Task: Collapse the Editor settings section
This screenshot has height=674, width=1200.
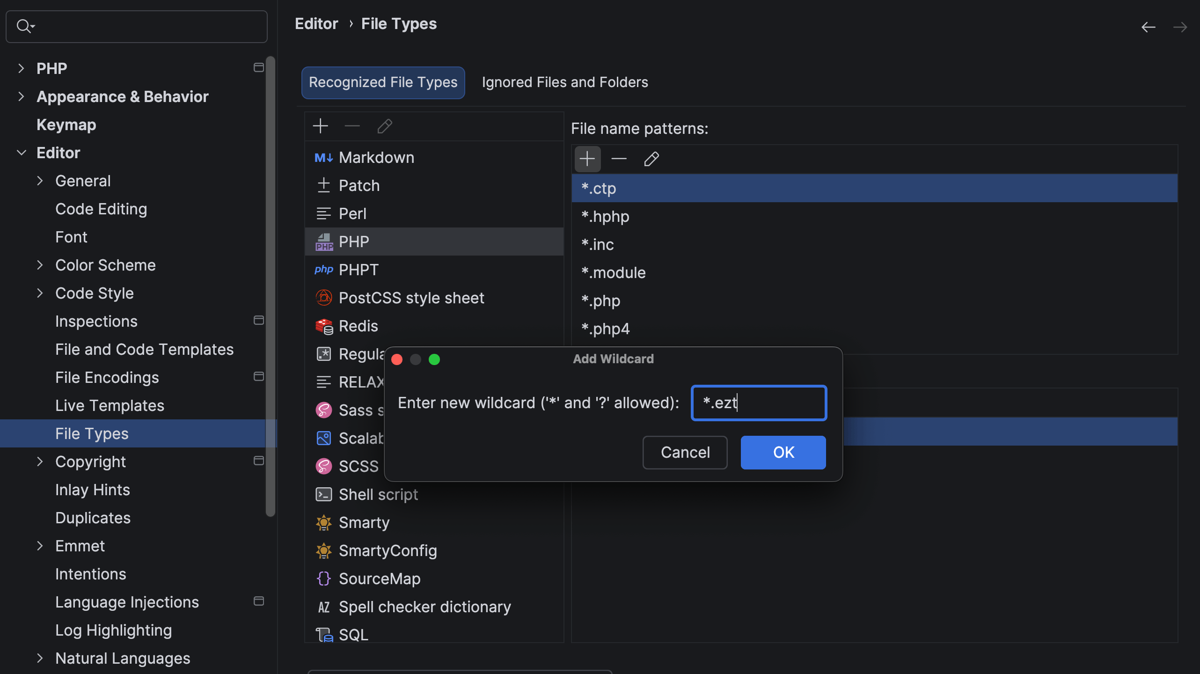Action: click(x=22, y=153)
